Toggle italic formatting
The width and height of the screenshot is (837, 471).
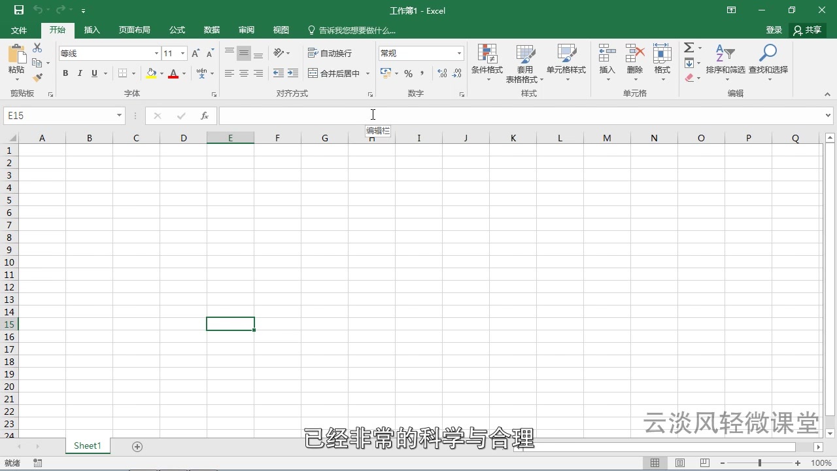[80, 73]
